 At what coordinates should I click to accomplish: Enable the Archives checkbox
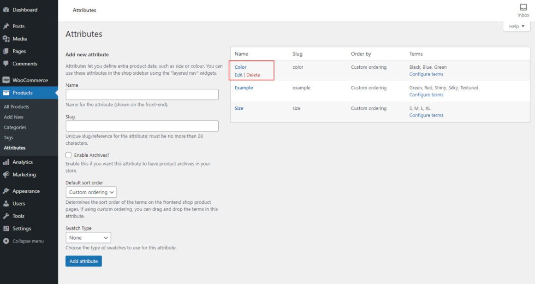pyautogui.click(x=69, y=155)
